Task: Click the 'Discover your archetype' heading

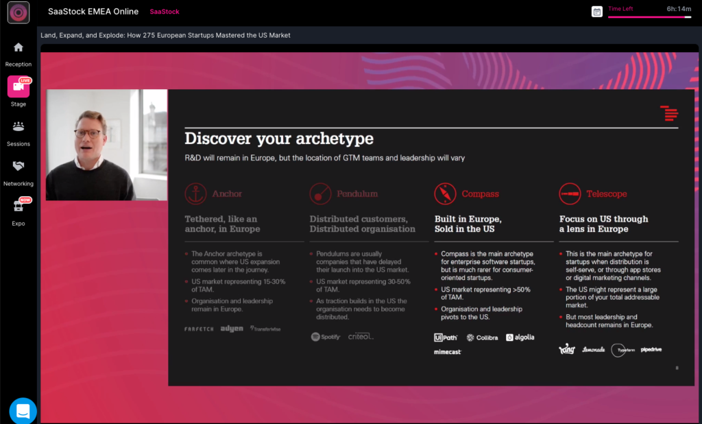Action: pyautogui.click(x=279, y=139)
